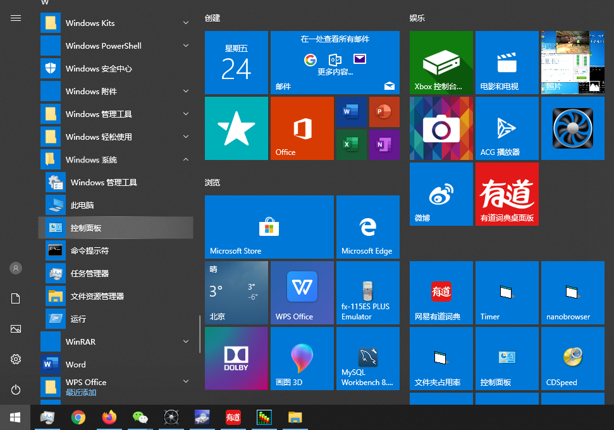Open MySQL Workbench tile

368,359
